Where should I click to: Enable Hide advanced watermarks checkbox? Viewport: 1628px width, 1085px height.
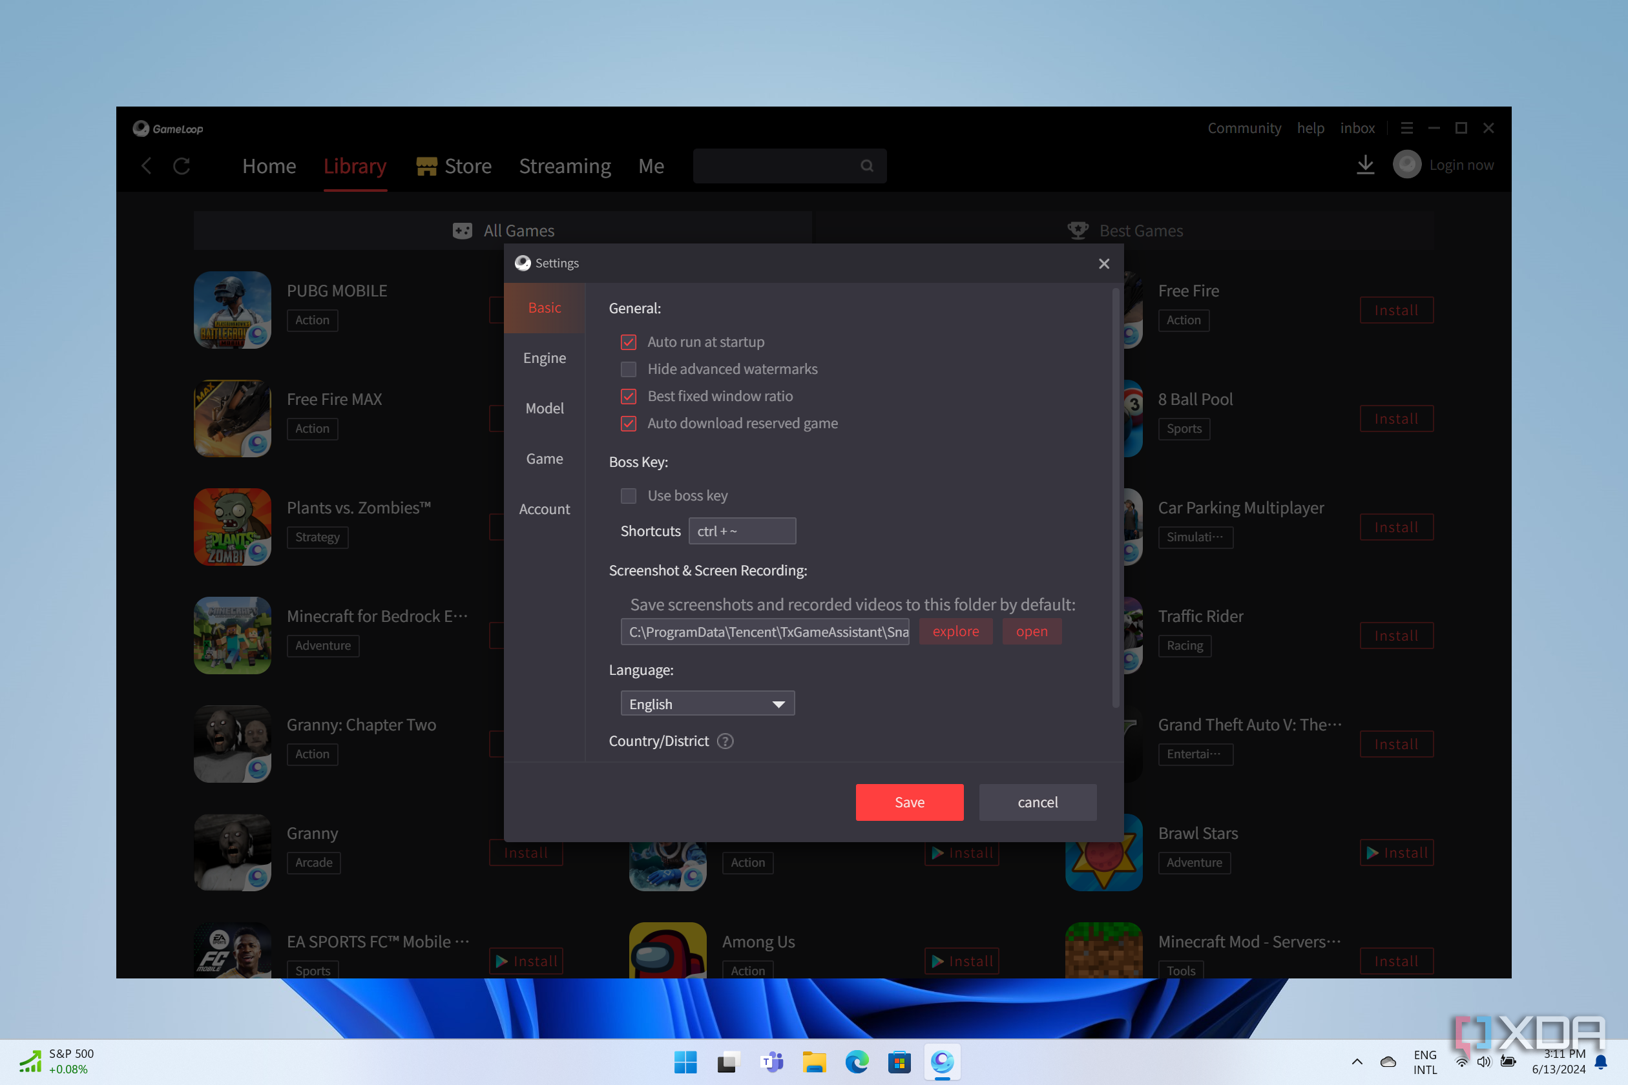click(x=629, y=369)
